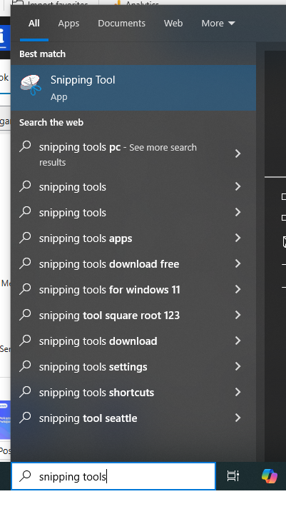Viewport: 286px width, 509px height.
Task: Search web for 'snipping tool seattle'
Action: pos(133,418)
